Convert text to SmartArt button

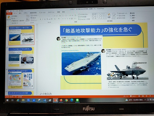(x=84, y=19)
